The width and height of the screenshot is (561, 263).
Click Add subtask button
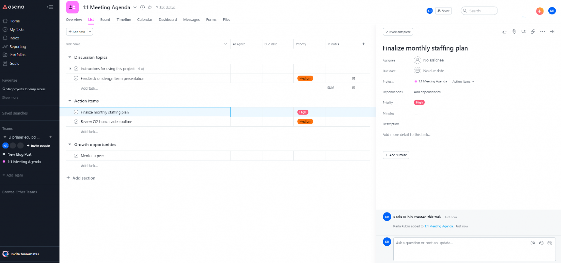(396, 155)
